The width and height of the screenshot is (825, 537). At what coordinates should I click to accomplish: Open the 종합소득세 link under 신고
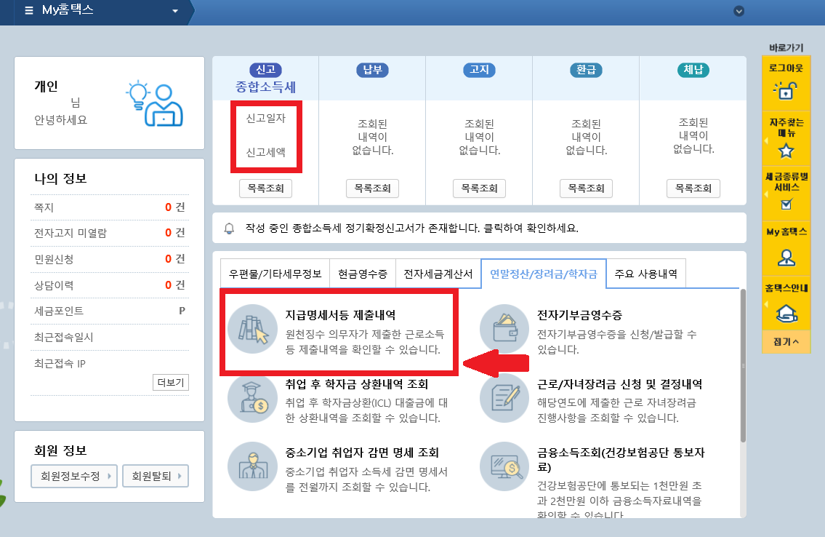266,87
